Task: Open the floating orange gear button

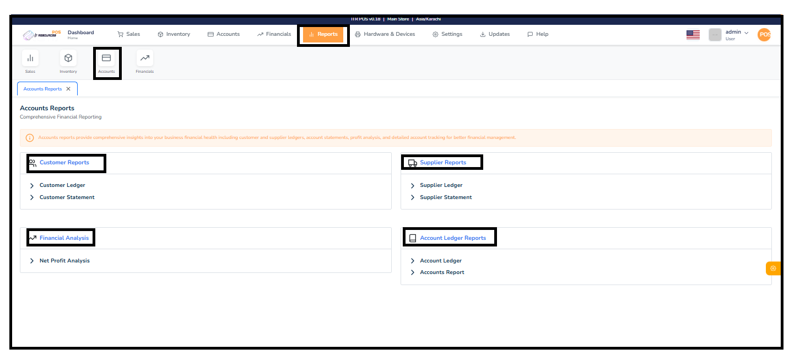Action: pyautogui.click(x=774, y=269)
